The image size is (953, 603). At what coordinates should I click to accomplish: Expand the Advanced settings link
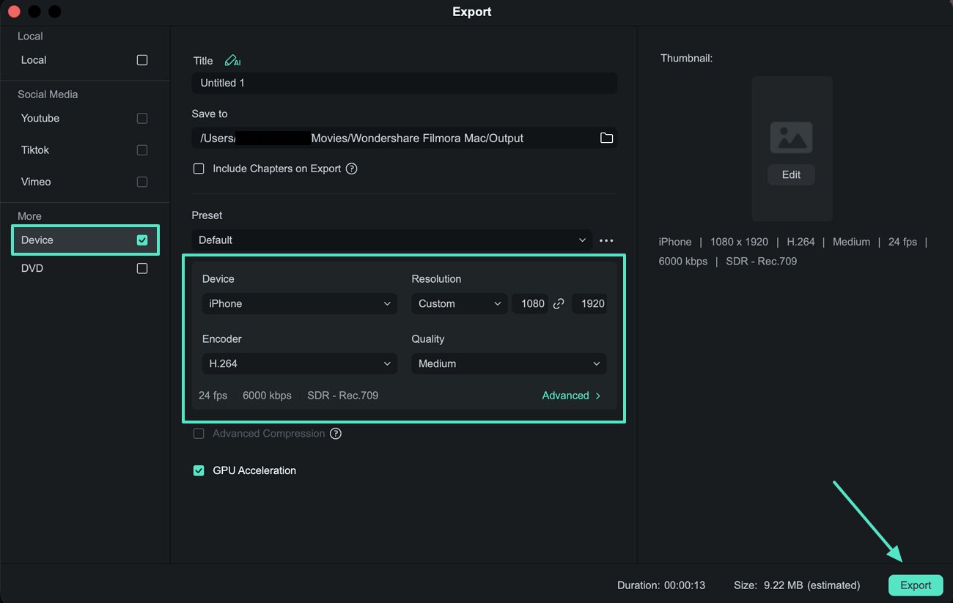[572, 396]
